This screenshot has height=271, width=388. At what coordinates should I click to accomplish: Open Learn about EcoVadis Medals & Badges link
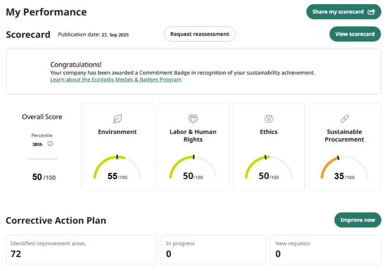coord(116,80)
